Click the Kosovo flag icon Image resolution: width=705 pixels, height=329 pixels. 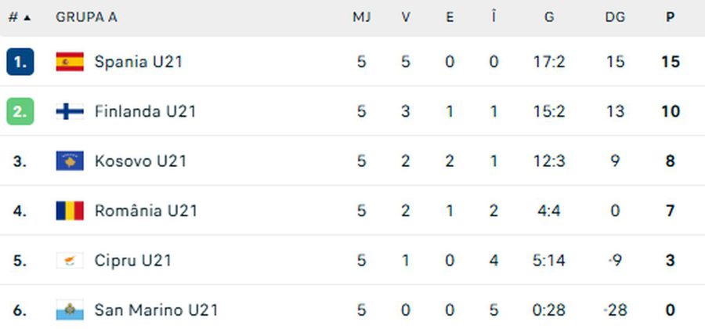click(70, 161)
